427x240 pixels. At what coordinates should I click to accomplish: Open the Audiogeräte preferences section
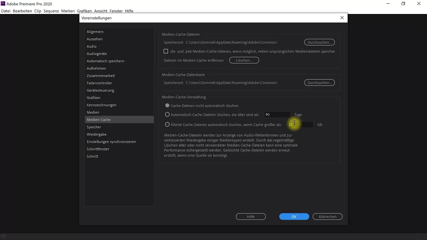[x=96, y=53]
